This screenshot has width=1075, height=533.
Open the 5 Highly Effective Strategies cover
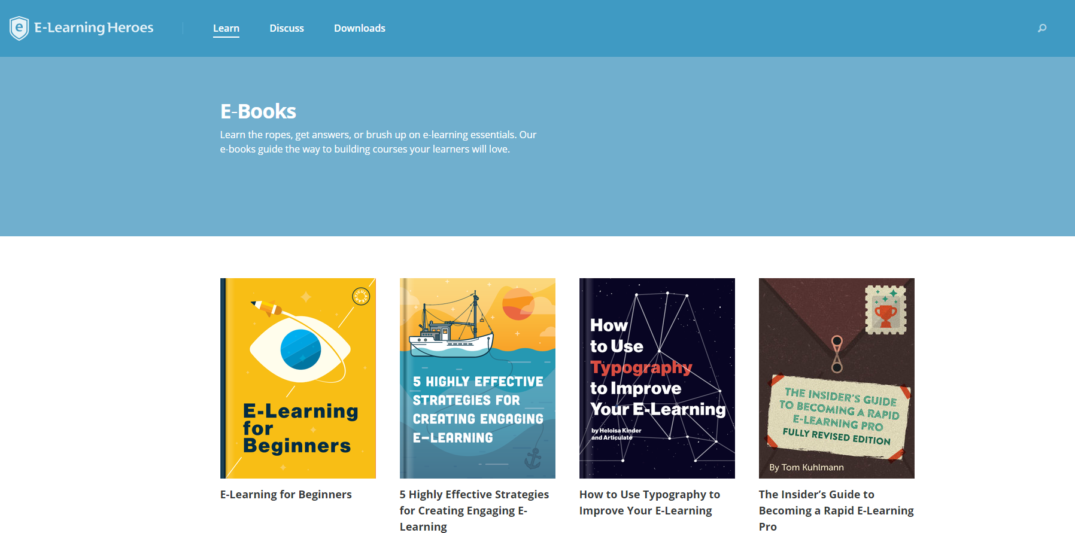tap(478, 378)
